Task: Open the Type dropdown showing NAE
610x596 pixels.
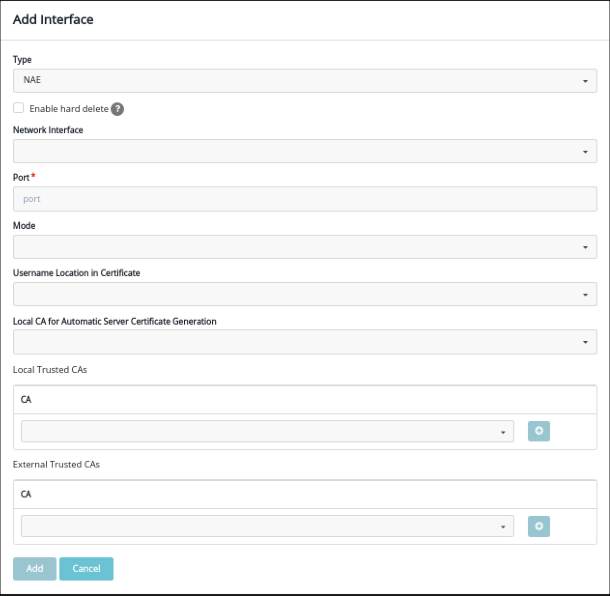Action: (305, 81)
